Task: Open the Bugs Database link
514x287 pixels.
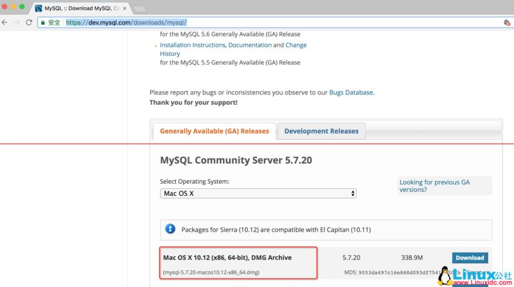Action: tap(351, 92)
